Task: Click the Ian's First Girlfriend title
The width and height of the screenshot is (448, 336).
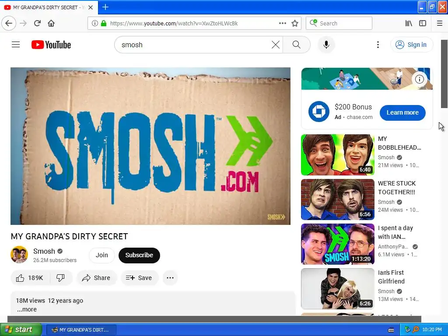Action: (x=391, y=277)
